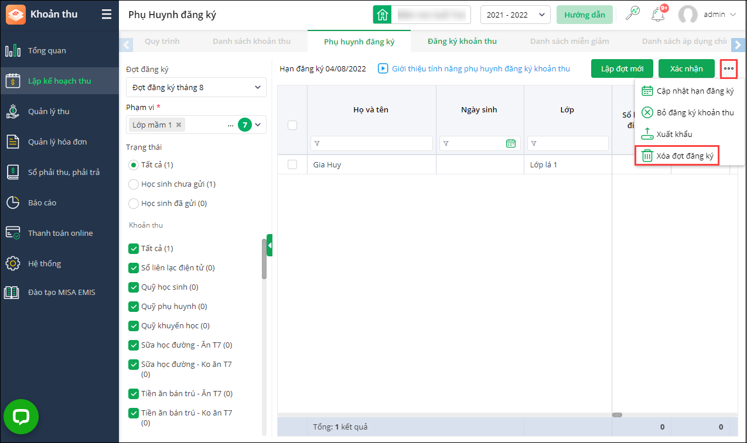
Task: Open Thanh toán online icon
Action: (x=13, y=233)
